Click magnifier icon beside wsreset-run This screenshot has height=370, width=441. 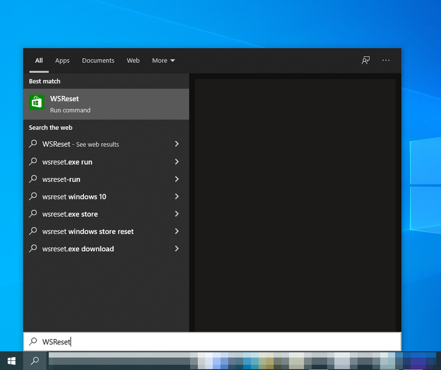tap(33, 179)
